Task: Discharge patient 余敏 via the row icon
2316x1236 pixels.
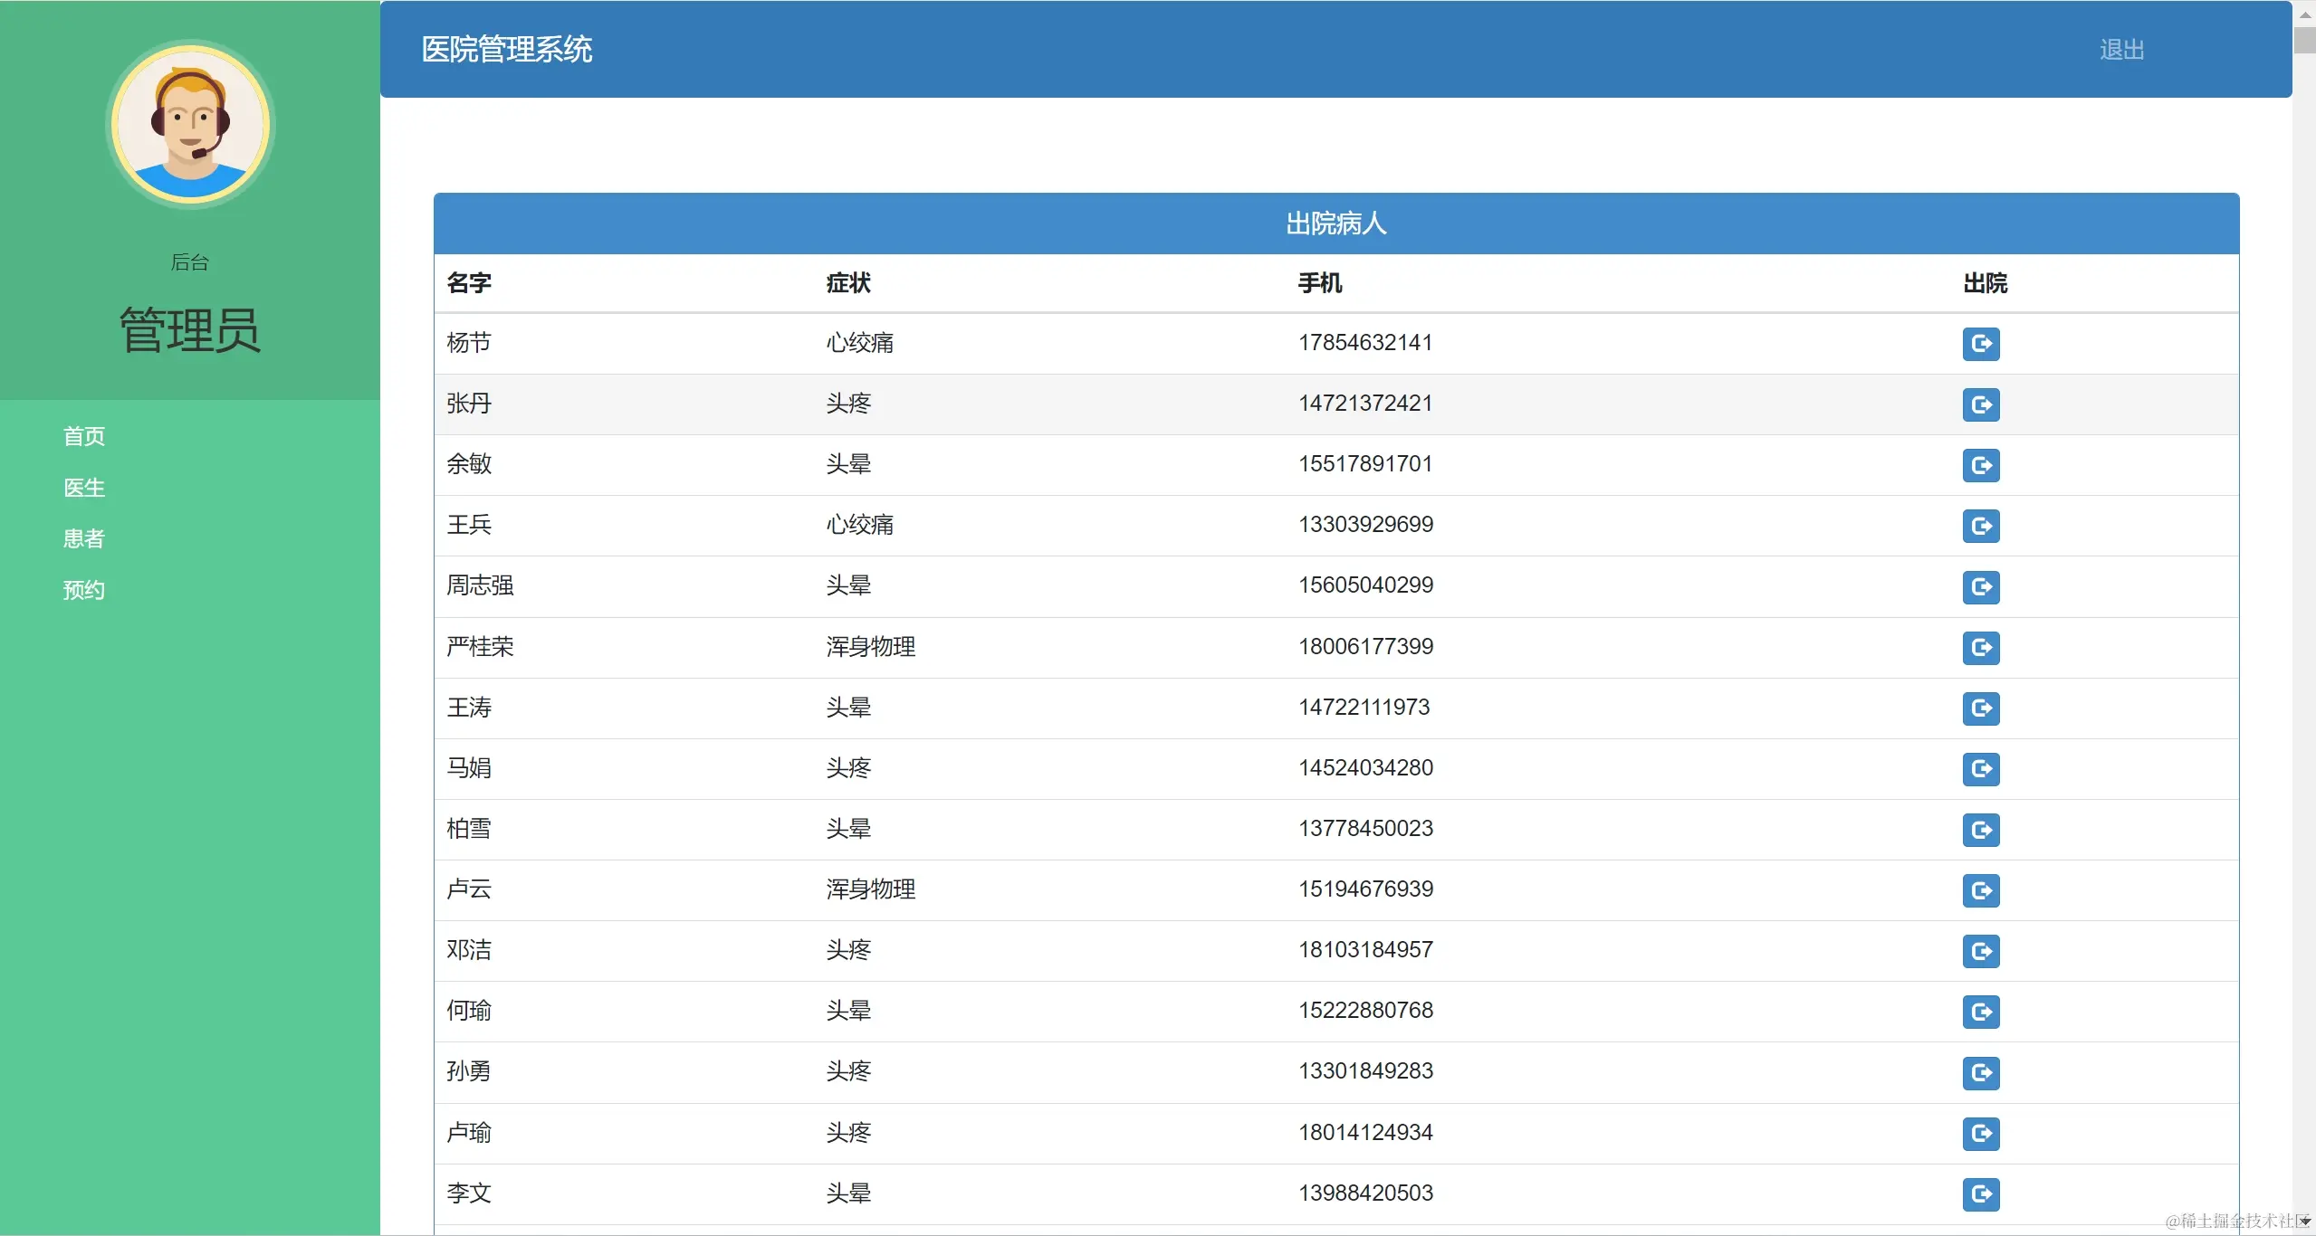Action: coord(1980,465)
